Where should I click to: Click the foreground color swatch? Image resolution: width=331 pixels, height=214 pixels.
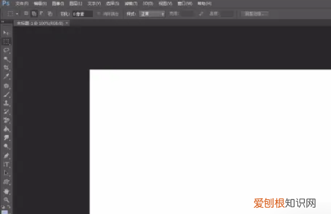tap(5, 212)
